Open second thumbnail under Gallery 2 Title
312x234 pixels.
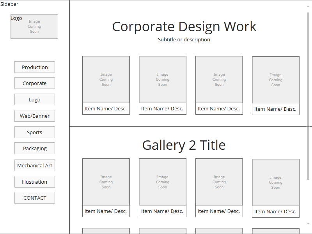[163, 182]
